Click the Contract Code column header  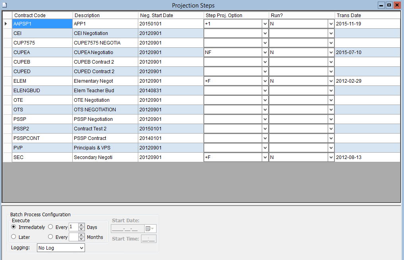pyautogui.click(x=42, y=16)
